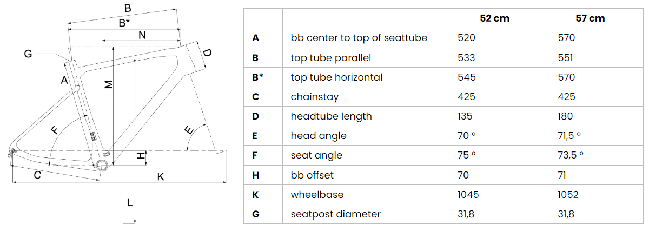Click the 'top tube parallel' label

point(331,57)
